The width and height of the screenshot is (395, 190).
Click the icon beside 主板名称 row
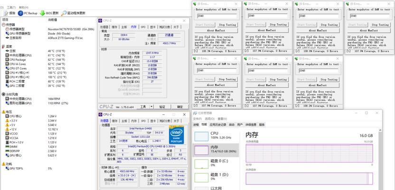pos(7,38)
